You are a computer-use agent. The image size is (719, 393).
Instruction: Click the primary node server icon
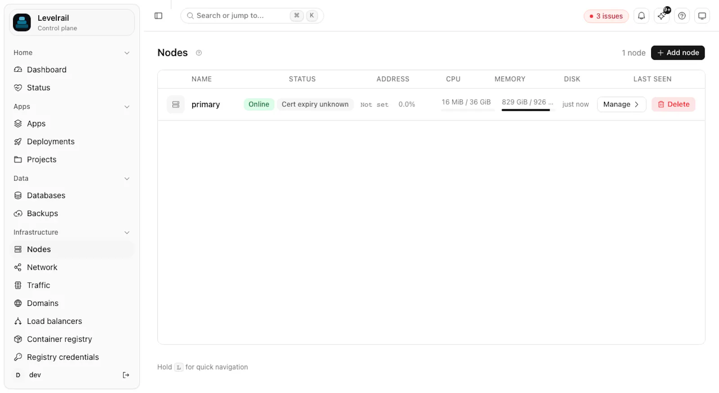click(x=176, y=104)
